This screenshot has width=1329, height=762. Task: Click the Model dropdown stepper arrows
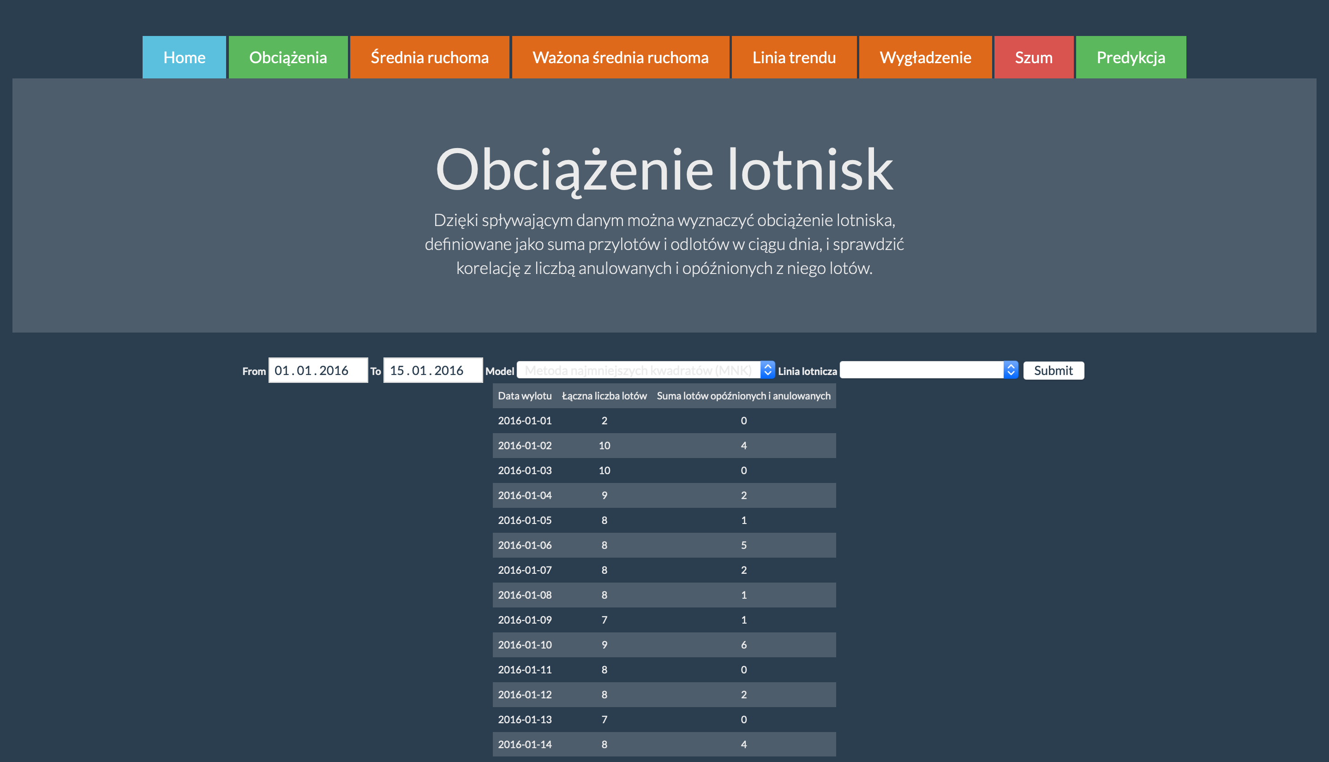[x=767, y=370]
